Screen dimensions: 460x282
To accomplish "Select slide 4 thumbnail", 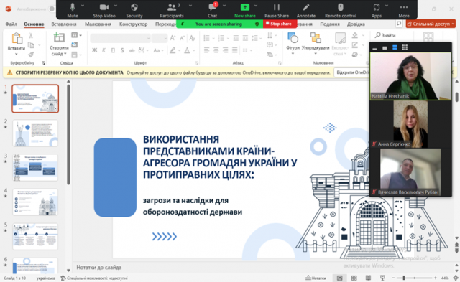I will 35,202.
